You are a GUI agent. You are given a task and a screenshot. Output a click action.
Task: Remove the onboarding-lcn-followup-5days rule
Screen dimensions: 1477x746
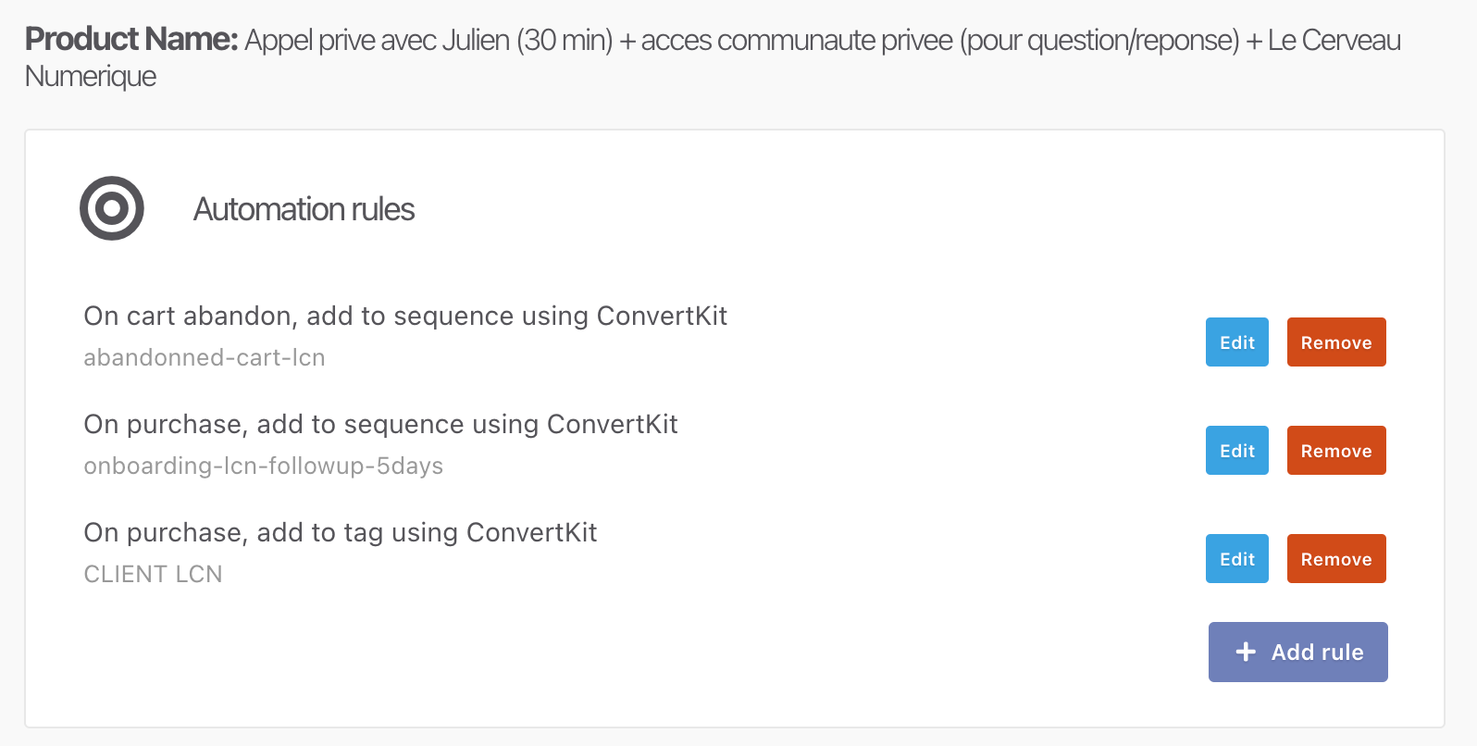[1336, 451]
